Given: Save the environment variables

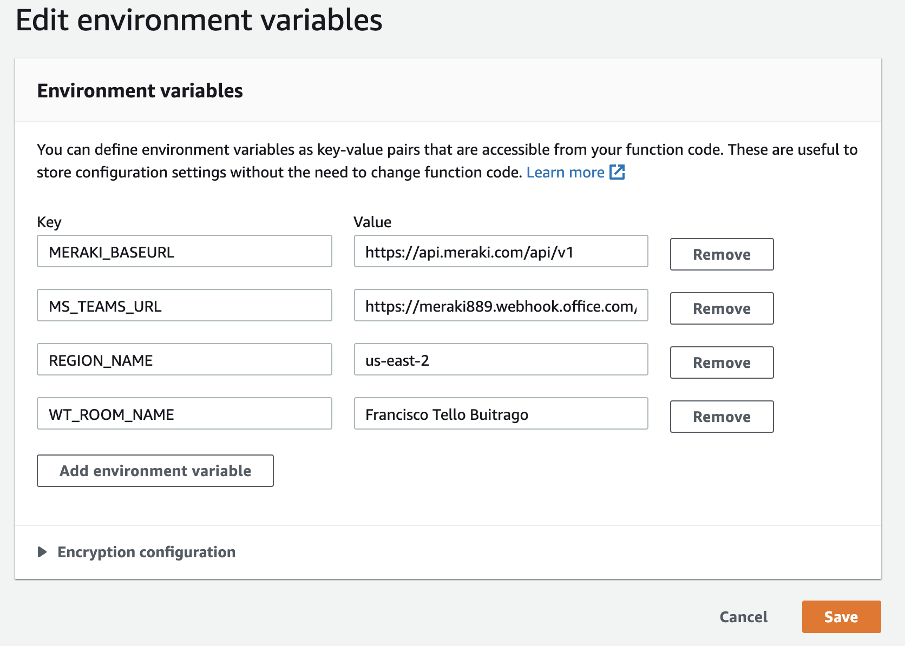Looking at the screenshot, I should pyautogui.click(x=841, y=617).
